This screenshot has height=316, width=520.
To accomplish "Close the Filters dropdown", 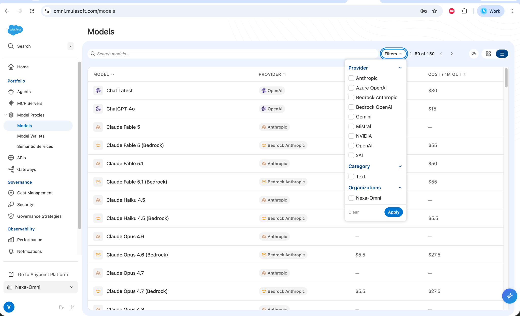I will pos(394,54).
